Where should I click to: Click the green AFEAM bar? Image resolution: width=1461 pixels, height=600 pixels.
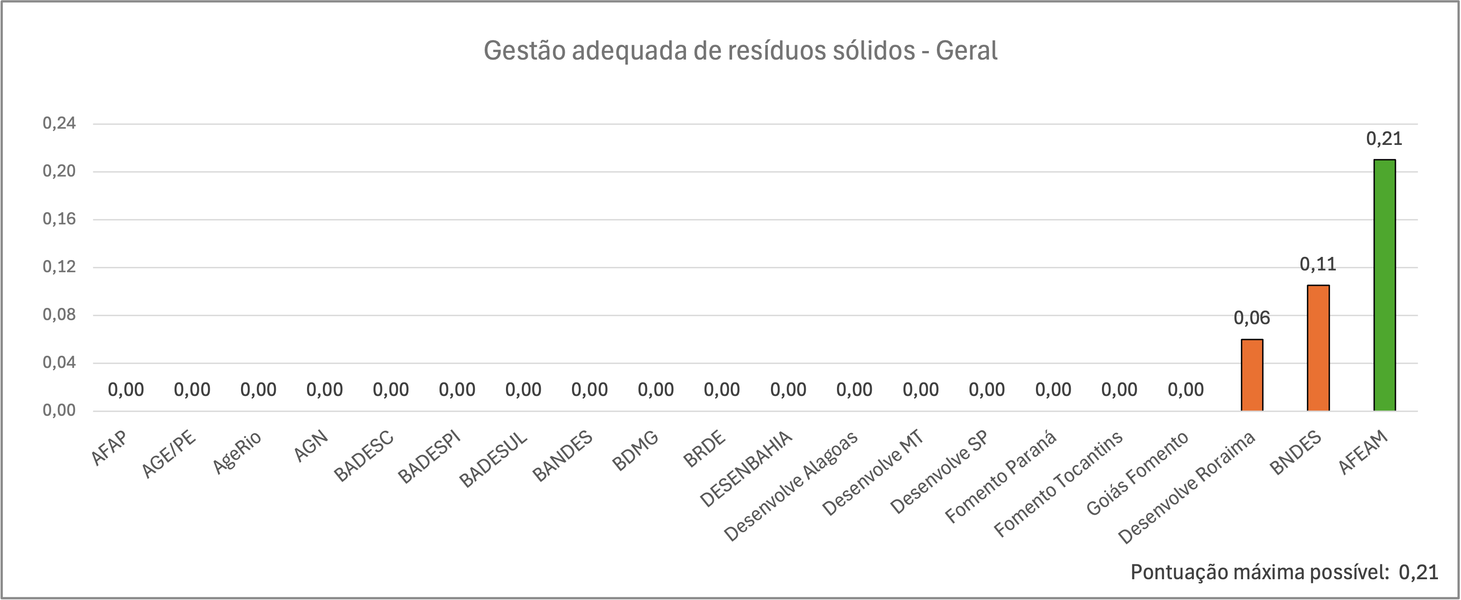coord(1384,285)
